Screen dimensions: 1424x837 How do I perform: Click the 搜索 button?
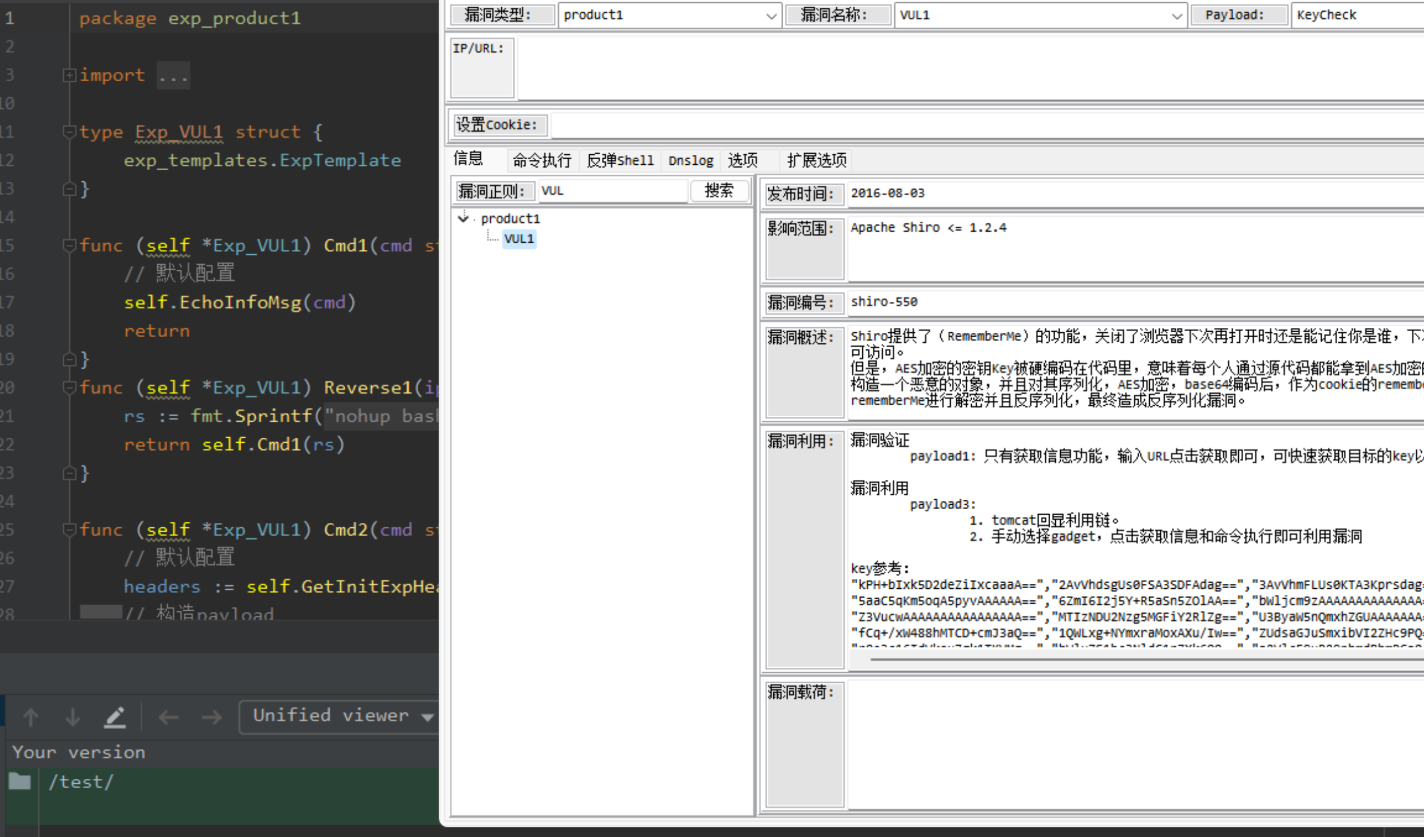tap(719, 191)
